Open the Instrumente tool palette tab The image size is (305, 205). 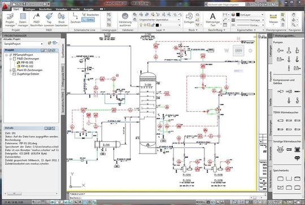point(270,154)
